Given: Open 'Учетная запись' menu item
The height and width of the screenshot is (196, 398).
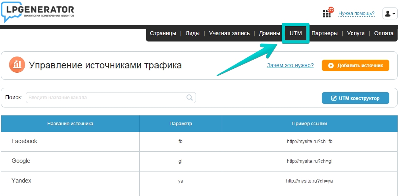Looking at the screenshot, I should point(229,33).
